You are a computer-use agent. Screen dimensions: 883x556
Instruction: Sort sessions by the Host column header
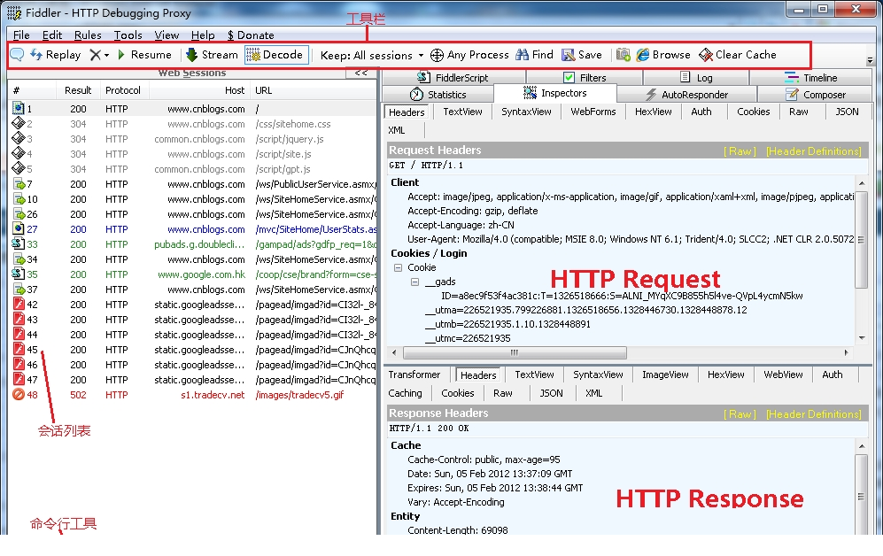[198, 90]
